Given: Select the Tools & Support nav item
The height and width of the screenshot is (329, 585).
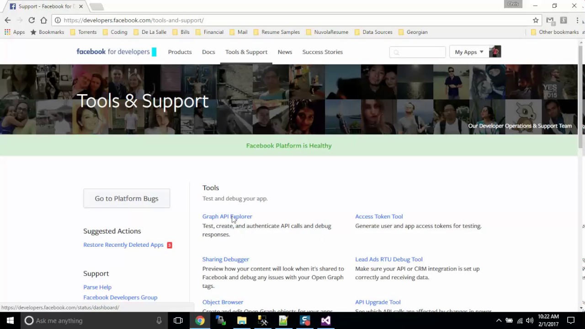Looking at the screenshot, I should coord(246,52).
